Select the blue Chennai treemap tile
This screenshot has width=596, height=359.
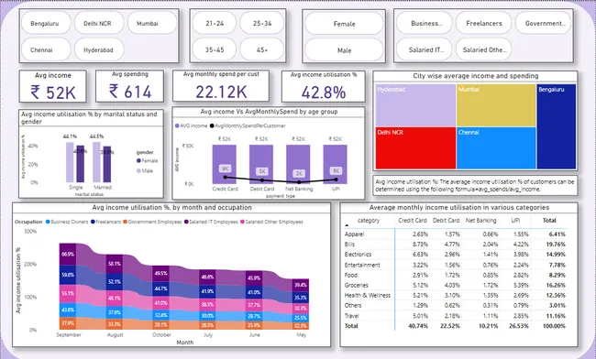tap(496, 148)
